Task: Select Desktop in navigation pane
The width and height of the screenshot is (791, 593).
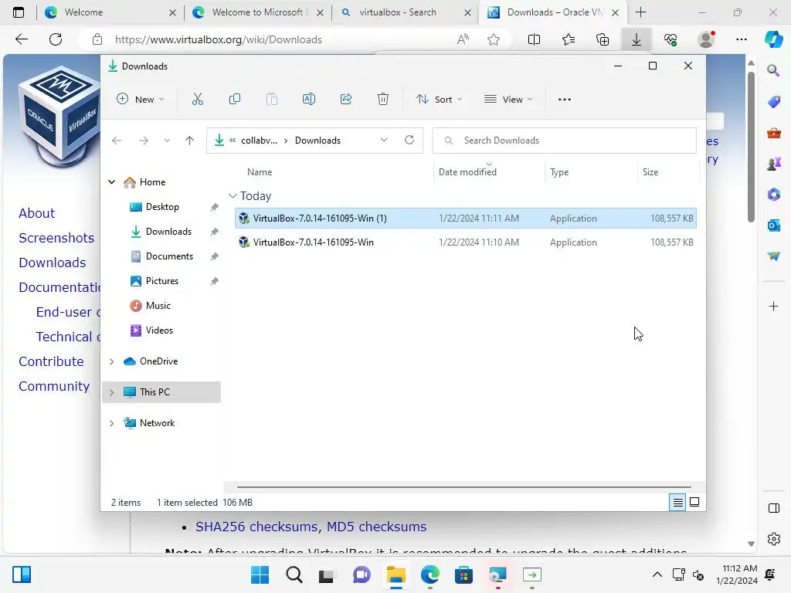Action: point(162,207)
